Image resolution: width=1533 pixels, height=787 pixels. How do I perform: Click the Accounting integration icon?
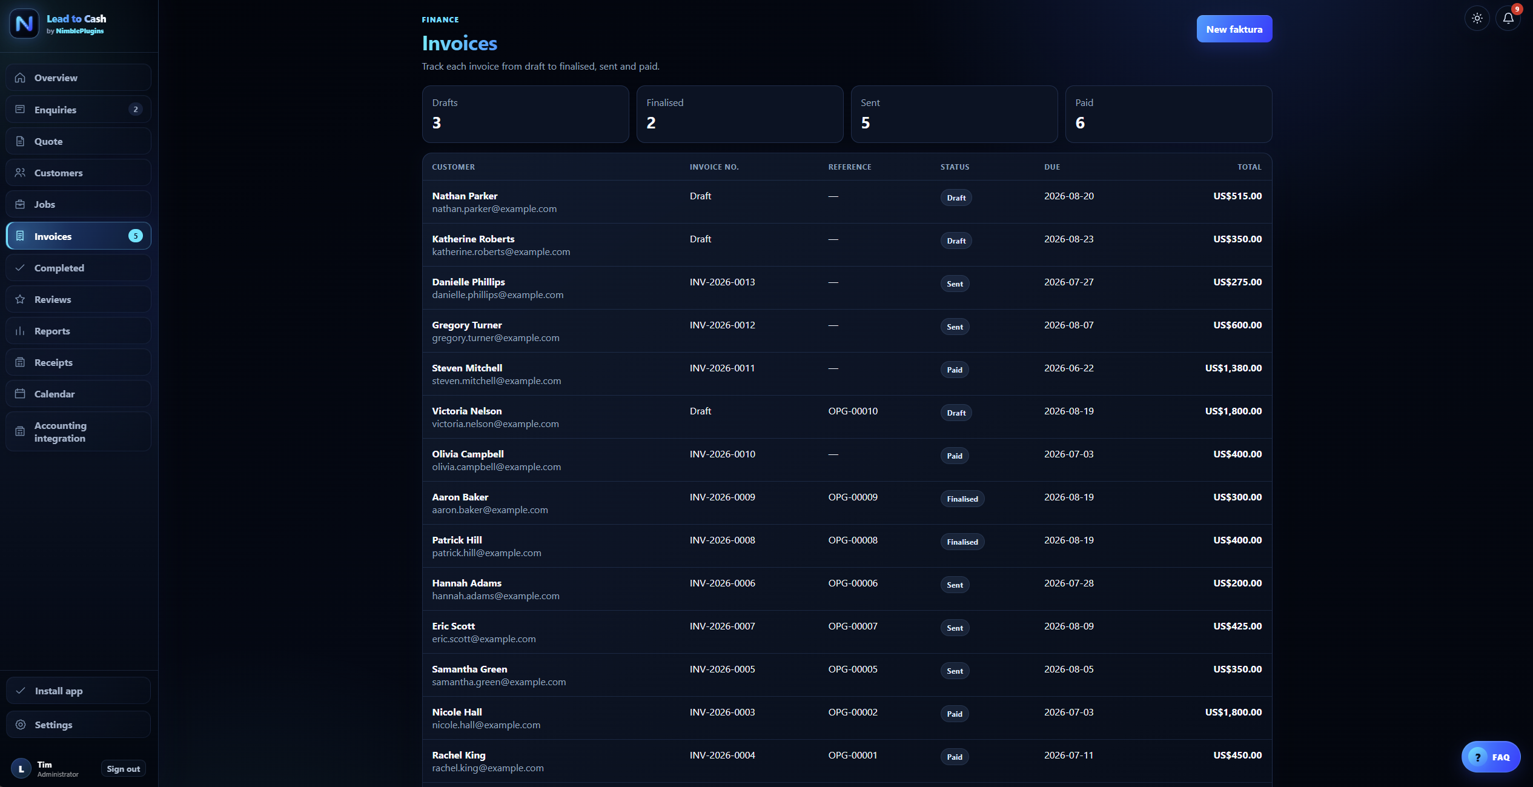pyautogui.click(x=20, y=431)
